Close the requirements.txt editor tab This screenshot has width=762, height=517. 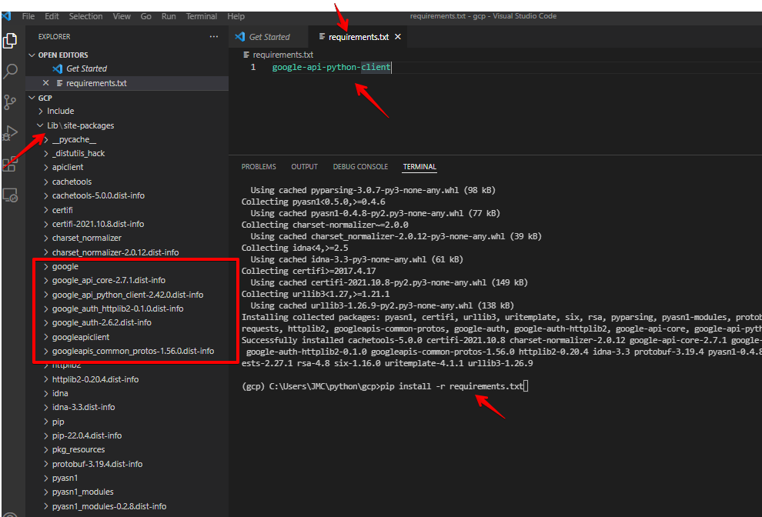(397, 37)
